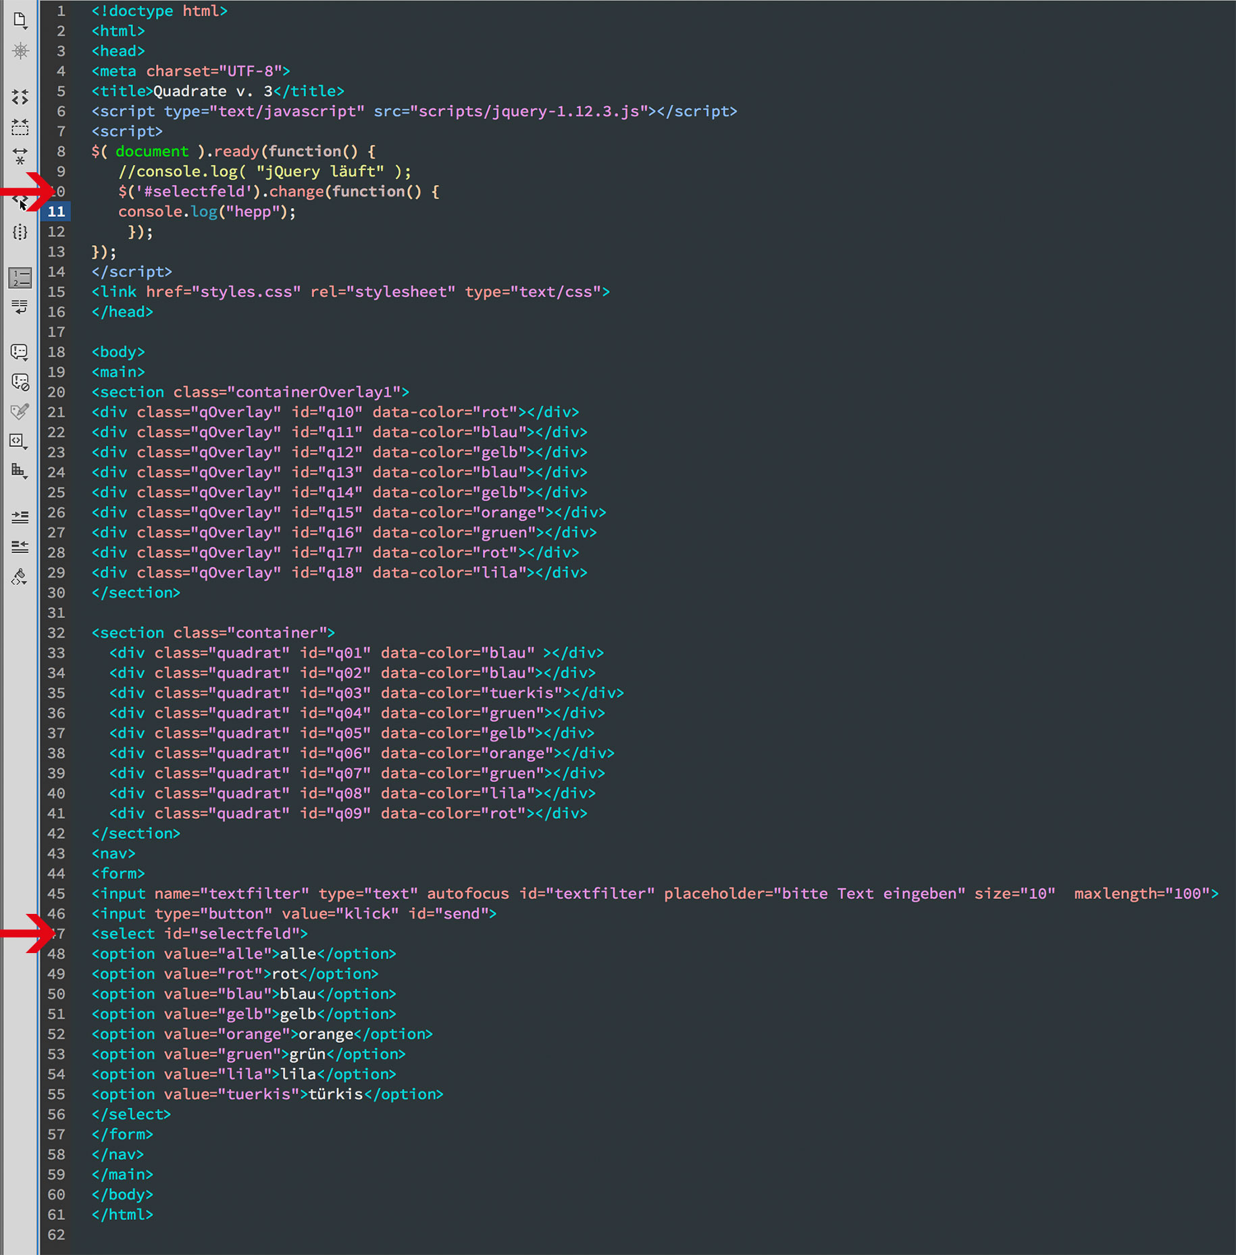This screenshot has height=1255, width=1236.
Task: Click the div line with id="q12"
Action: pyautogui.click(x=339, y=453)
